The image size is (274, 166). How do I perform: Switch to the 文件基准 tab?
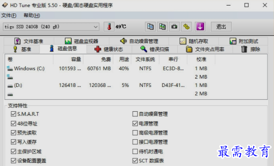pos(29,41)
